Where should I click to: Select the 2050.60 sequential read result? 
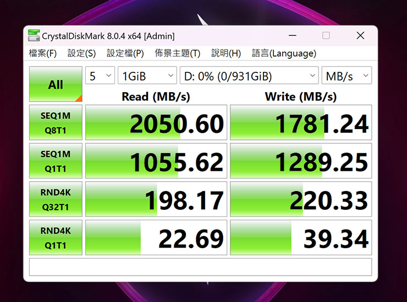(x=156, y=122)
